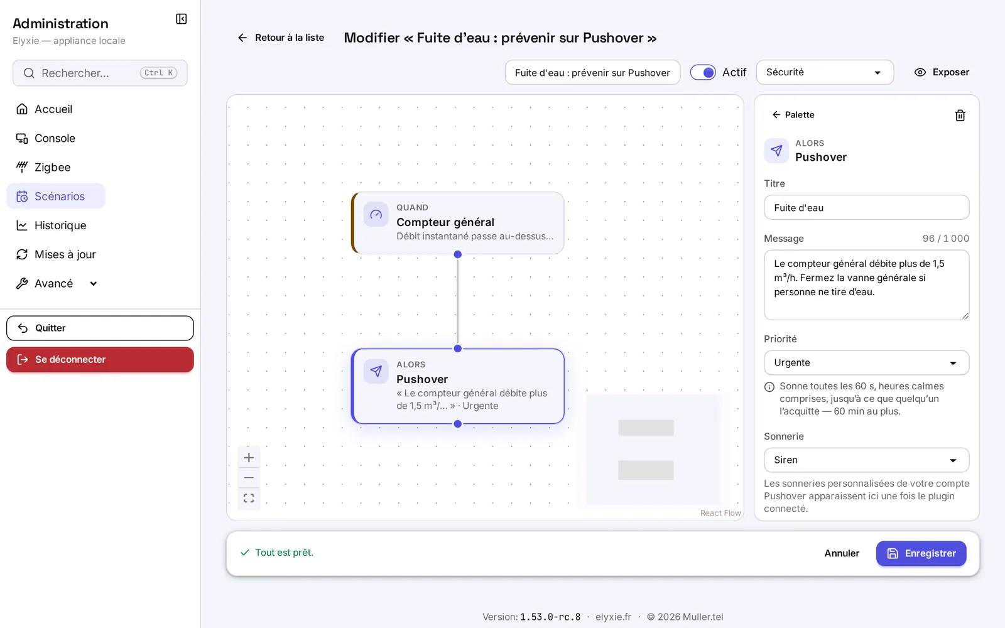This screenshot has width=1005, height=628.
Task: Zoom in on the flow canvas
Action: [249, 457]
